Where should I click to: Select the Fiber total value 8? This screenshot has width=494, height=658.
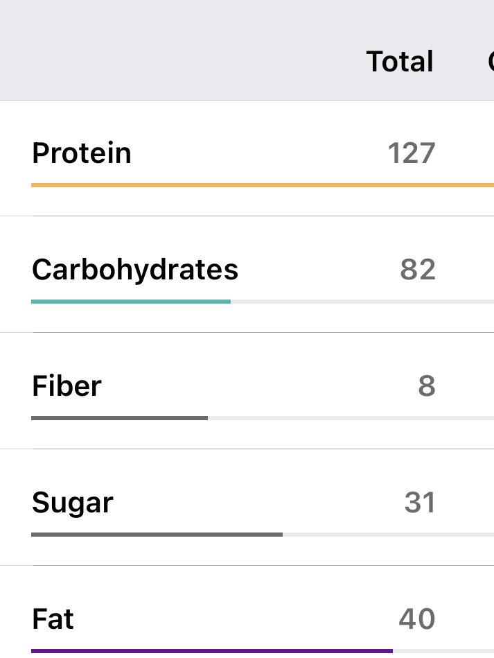pyautogui.click(x=426, y=386)
